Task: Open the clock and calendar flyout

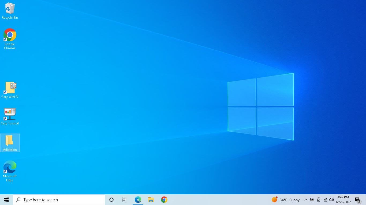Action: pyautogui.click(x=343, y=200)
